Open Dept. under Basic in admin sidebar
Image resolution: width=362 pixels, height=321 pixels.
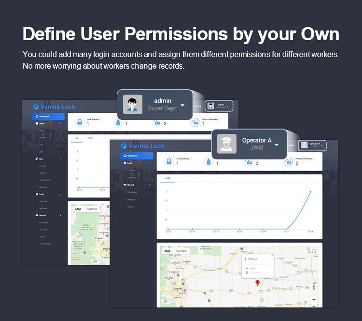click(42, 131)
